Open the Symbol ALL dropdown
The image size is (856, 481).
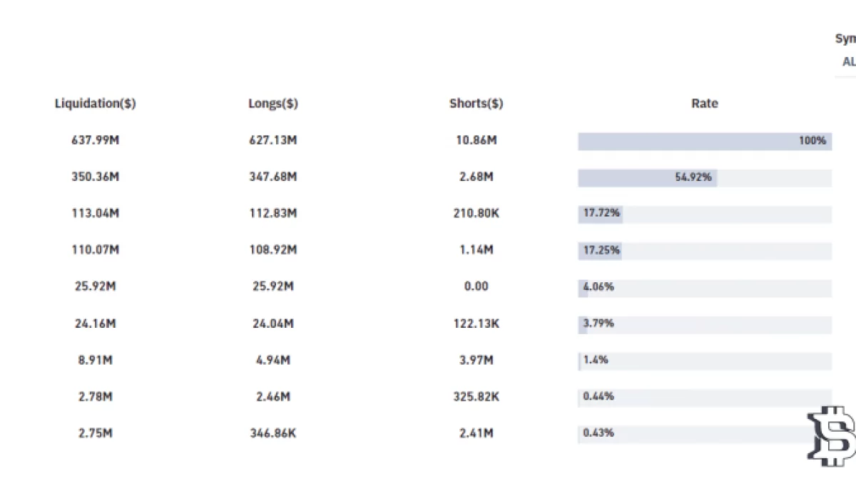point(847,62)
